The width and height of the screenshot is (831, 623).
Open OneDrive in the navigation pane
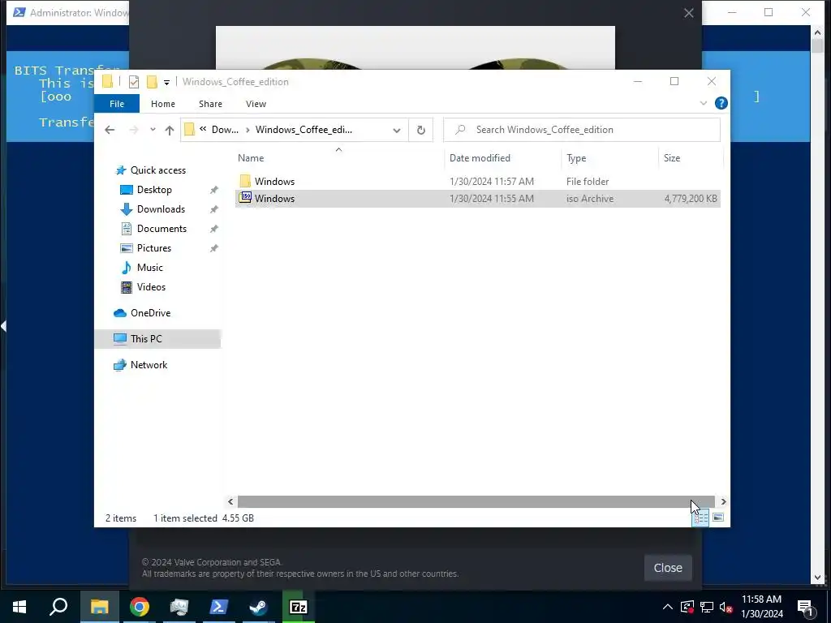(x=150, y=313)
